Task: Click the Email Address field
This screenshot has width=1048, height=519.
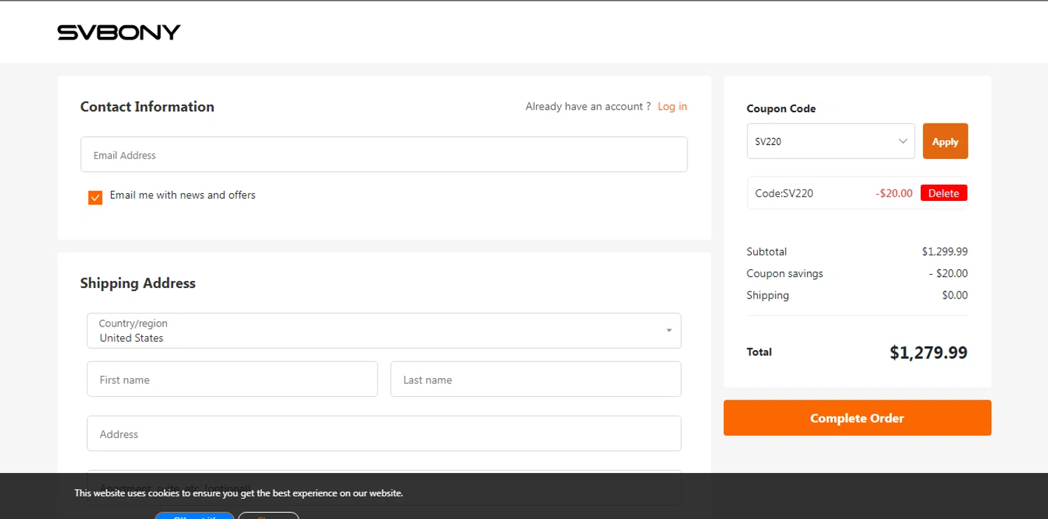Action: [384, 154]
